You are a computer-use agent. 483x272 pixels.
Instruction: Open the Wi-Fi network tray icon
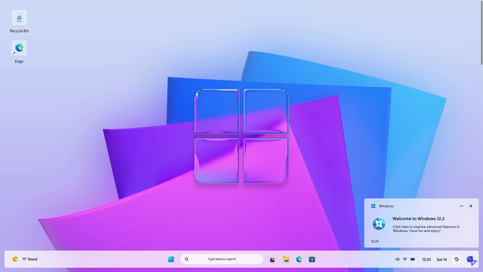pyautogui.click(x=405, y=259)
